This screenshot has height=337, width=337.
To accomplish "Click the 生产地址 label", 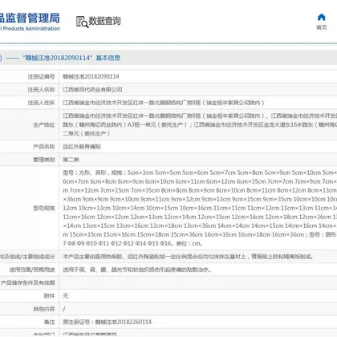I will pyautogui.click(x=44, y=124).
